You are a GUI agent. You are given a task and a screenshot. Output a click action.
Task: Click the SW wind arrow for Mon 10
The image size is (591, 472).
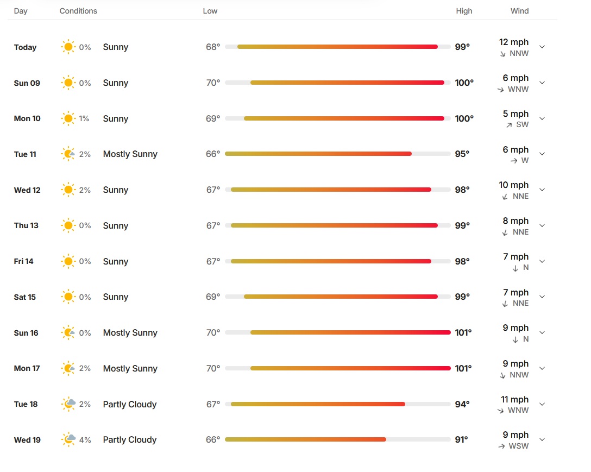pyautogui.click(x=509, y=125)
